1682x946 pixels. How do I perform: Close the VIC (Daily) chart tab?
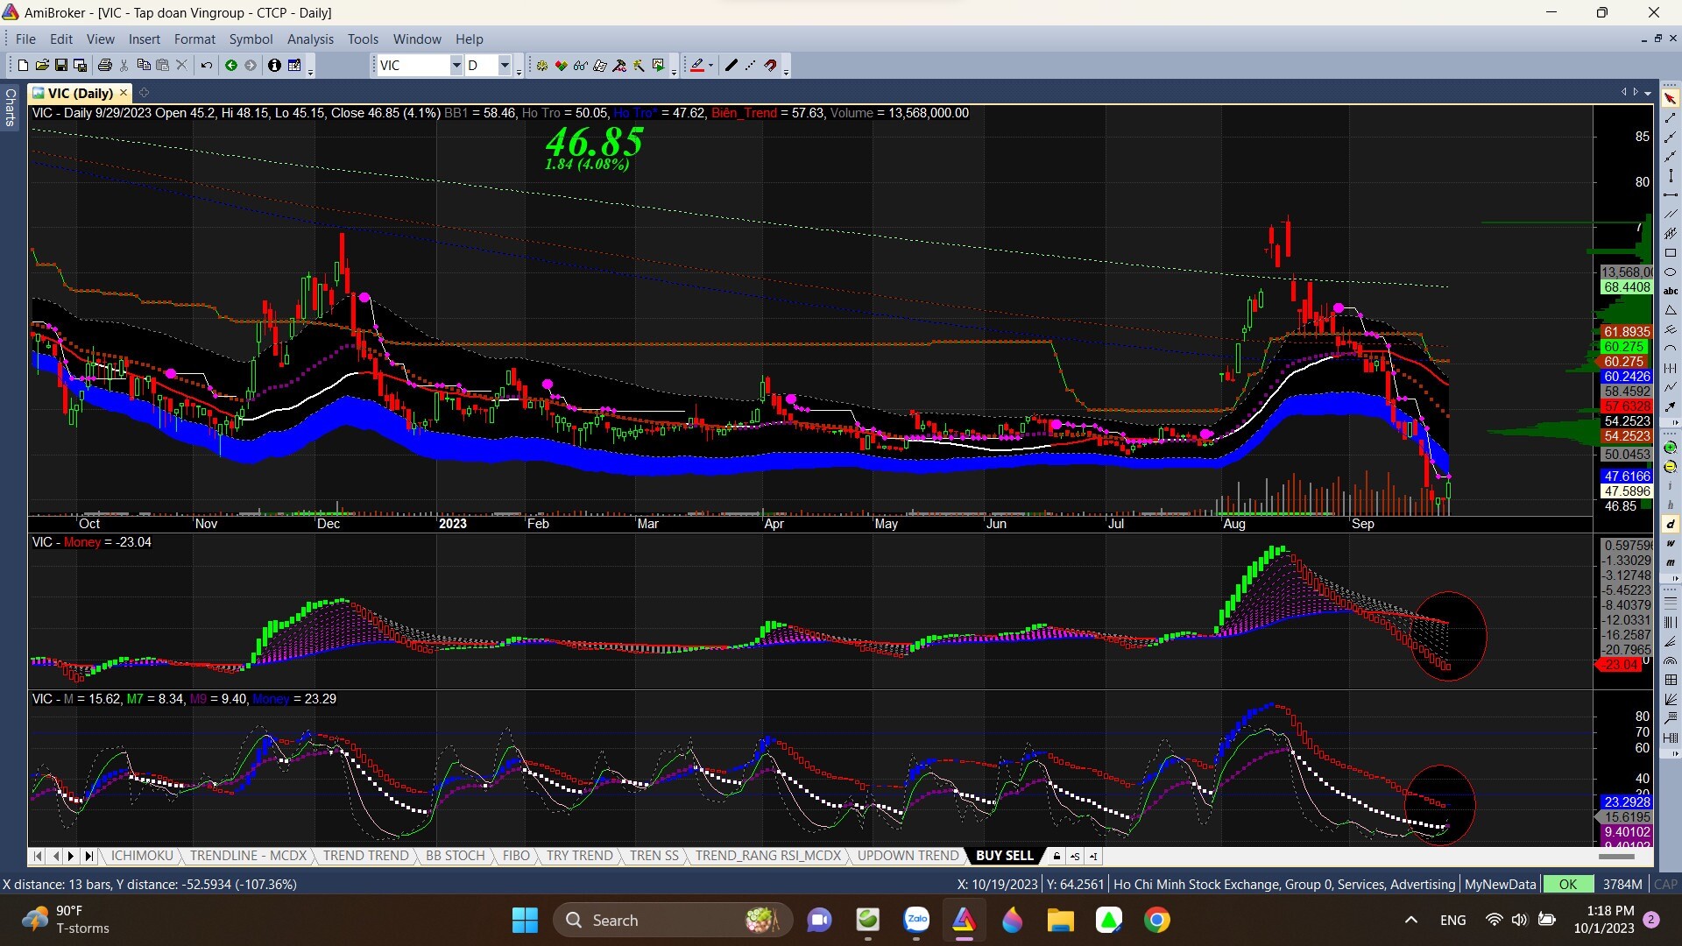click(x=124, y=93)
